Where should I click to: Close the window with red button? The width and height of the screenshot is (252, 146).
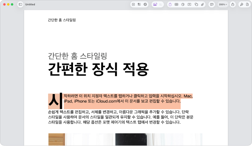point(4,5)
